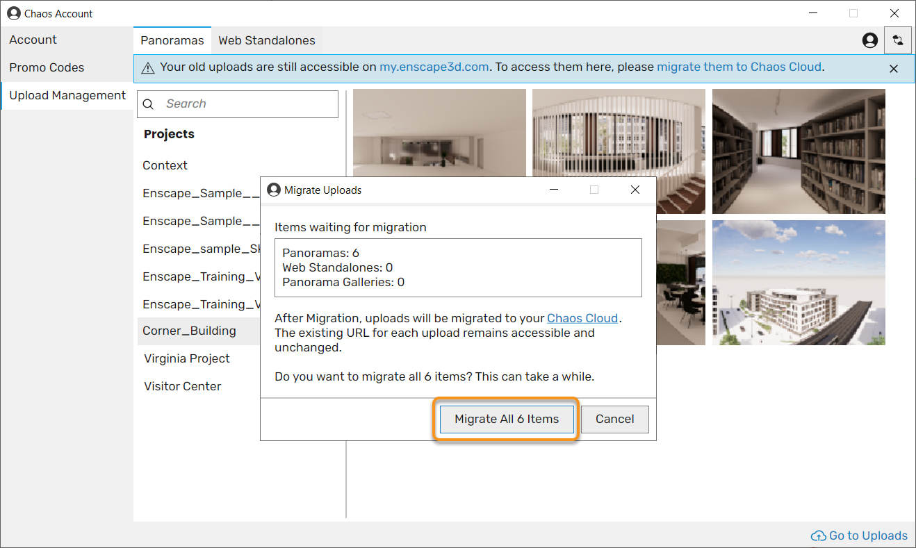Open the cafe tables panorama thumbnail

680,283
